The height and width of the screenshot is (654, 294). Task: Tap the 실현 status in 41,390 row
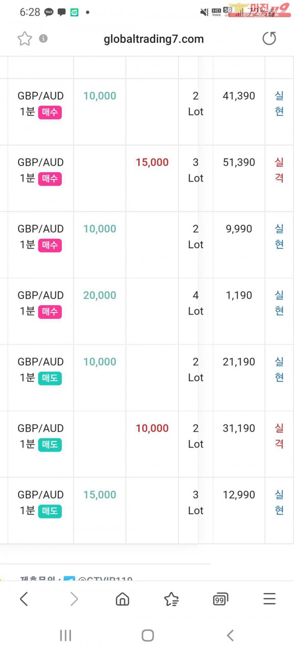(279, 104)
